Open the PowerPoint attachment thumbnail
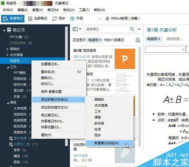 point(125,59)
